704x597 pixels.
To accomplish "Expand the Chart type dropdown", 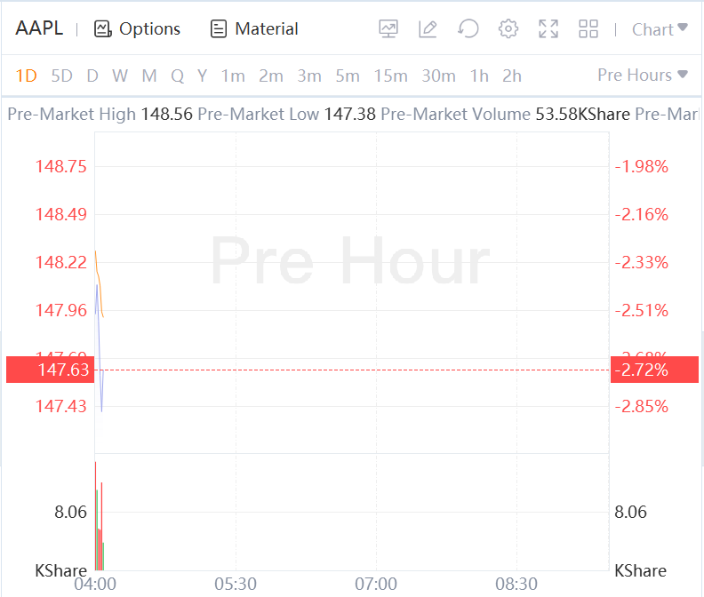I will click(660, 29).
